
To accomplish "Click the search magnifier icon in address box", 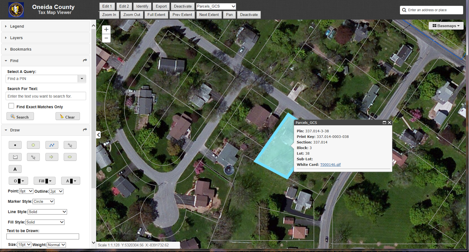I will tap(404, 10).
